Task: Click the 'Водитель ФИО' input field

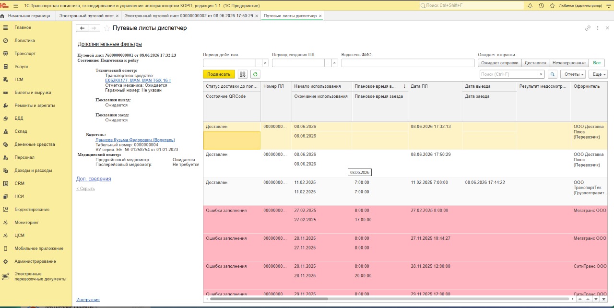Action: pyautogui.click(x=408, y=63)
